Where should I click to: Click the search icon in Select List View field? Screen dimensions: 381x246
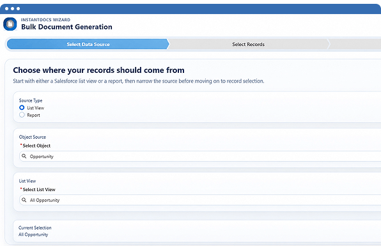tap(24, 200)
